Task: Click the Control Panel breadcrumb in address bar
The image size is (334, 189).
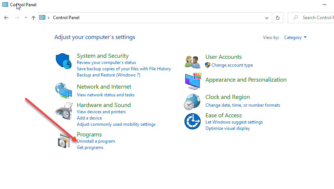Action: click(66, 18)
